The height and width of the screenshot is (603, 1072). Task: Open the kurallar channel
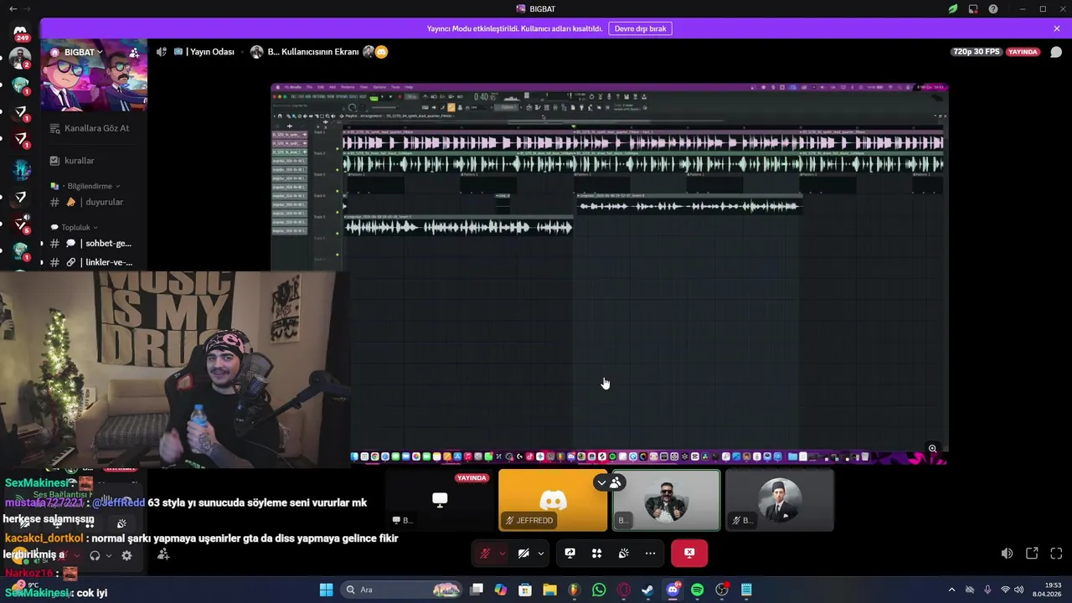click(x=73, y=160)
